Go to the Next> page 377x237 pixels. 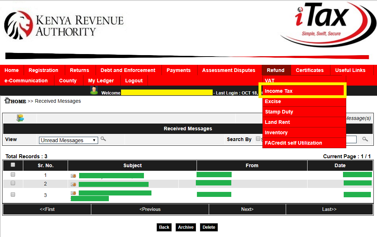247,209
